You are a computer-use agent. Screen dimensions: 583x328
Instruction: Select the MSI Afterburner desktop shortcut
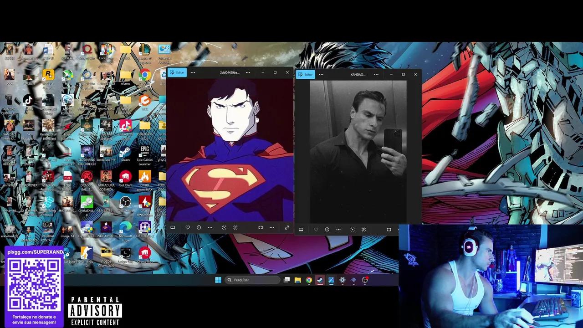(x=67, y=78)
